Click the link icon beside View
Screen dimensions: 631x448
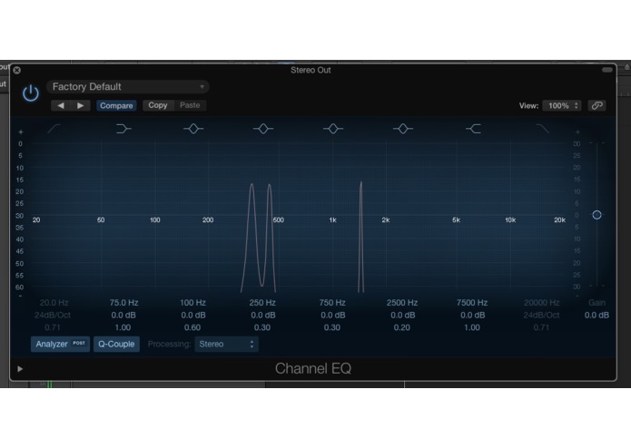click(596, 106)
